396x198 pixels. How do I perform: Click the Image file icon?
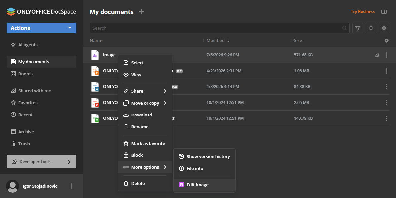tap(95, 55)
